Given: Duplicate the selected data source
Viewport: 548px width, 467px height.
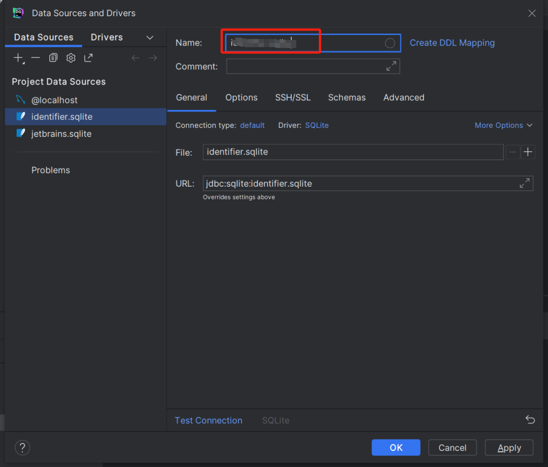Looking at the screenshot, I should (53, 58).
